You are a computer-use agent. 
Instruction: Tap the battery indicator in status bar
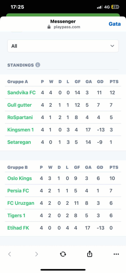pos(115,7)
